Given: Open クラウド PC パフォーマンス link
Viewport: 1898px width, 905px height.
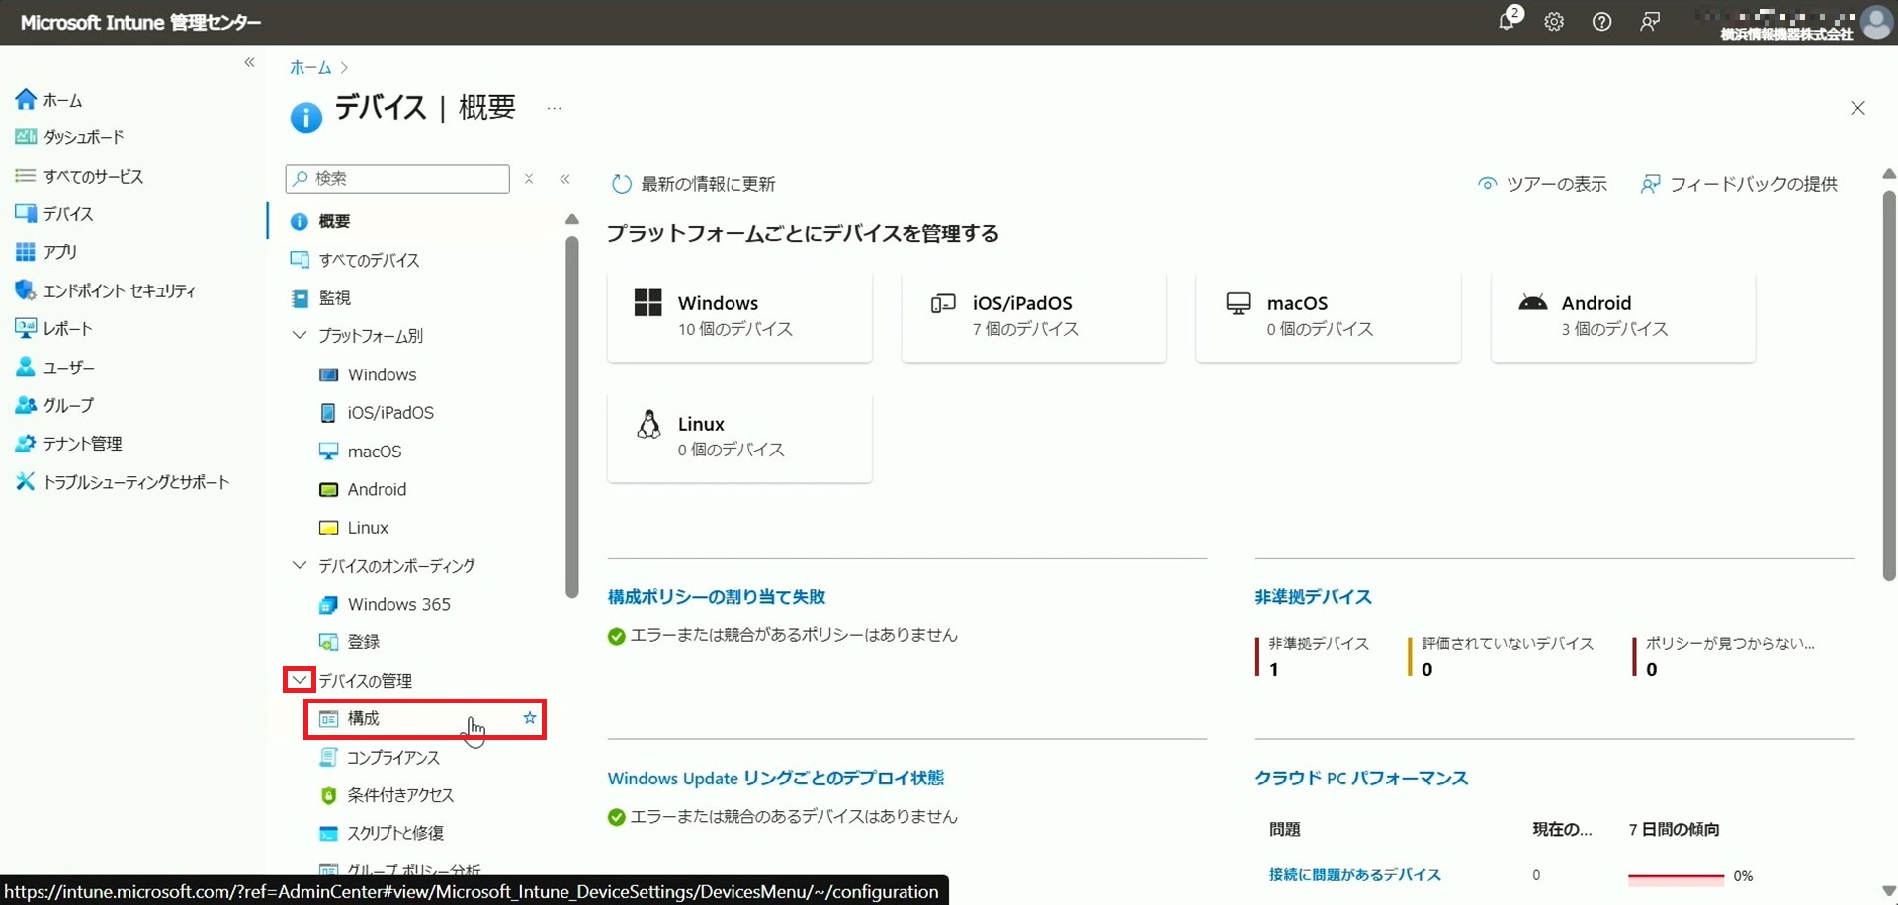Looking at the screenshot, I should [x=1361, y=779].
